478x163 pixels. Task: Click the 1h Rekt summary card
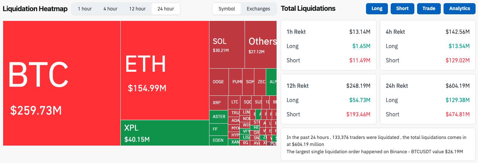[328, 45]
